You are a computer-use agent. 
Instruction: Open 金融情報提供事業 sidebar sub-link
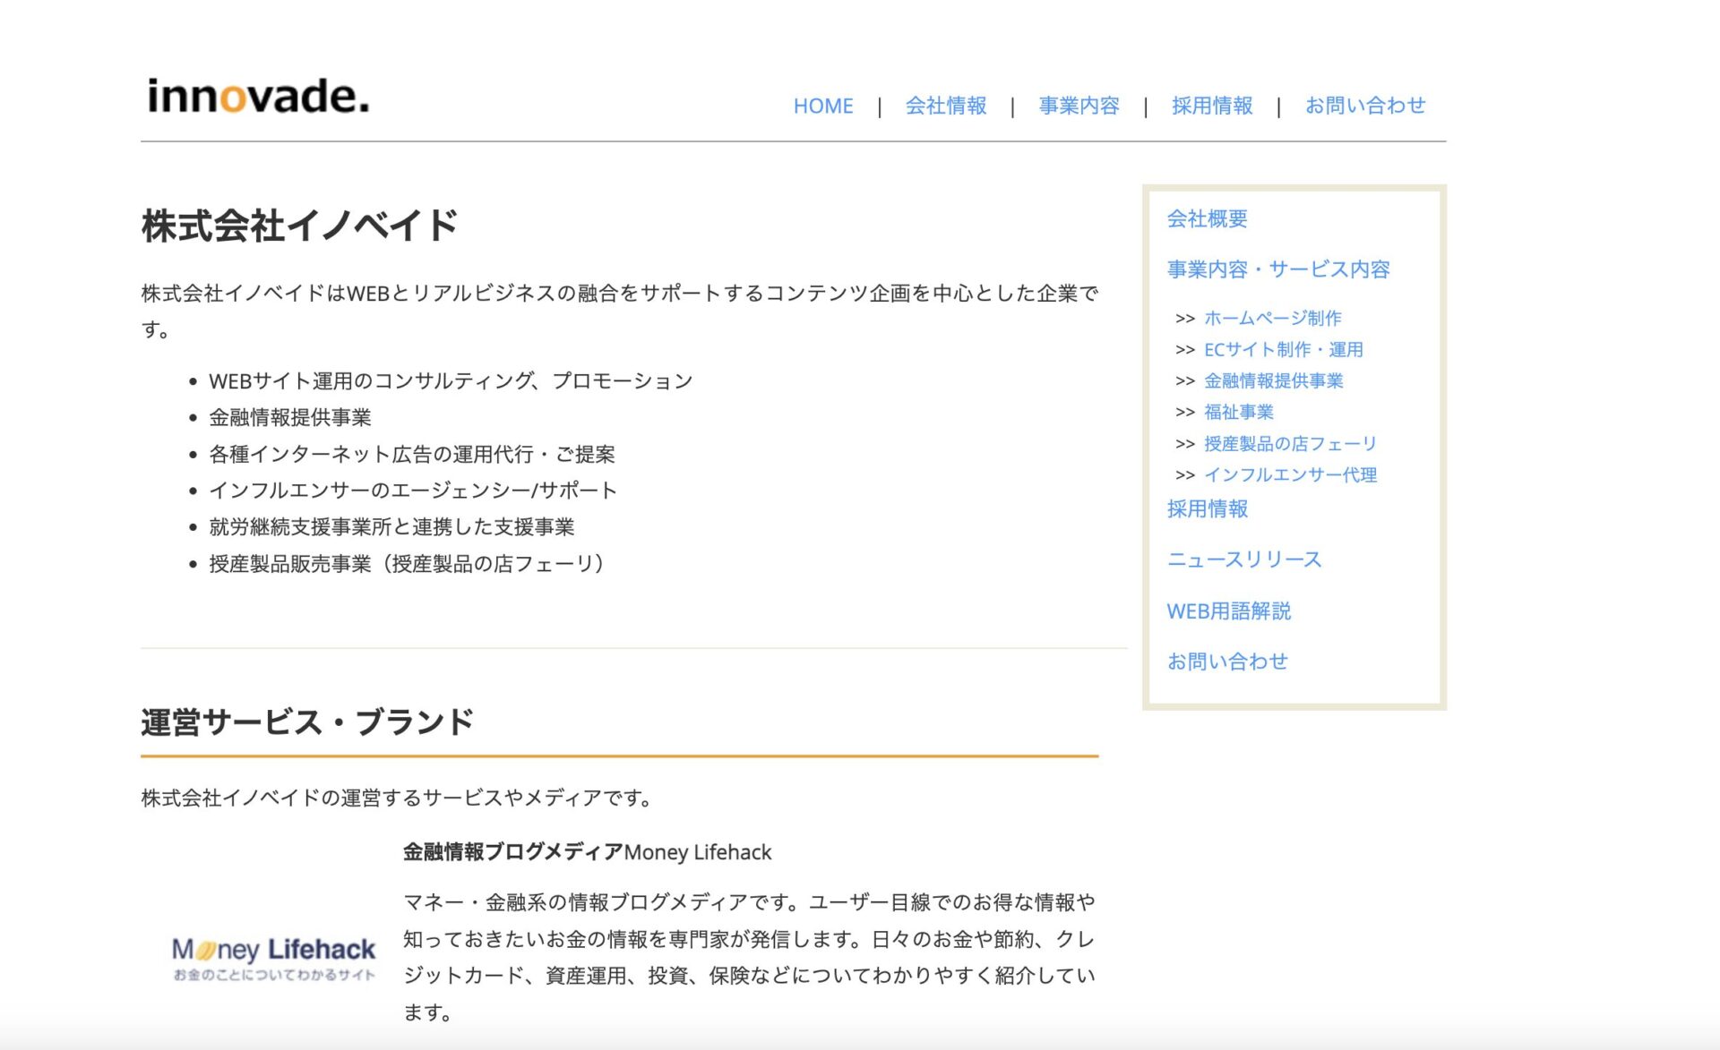pyautogui.click(x=1273, y=380)
